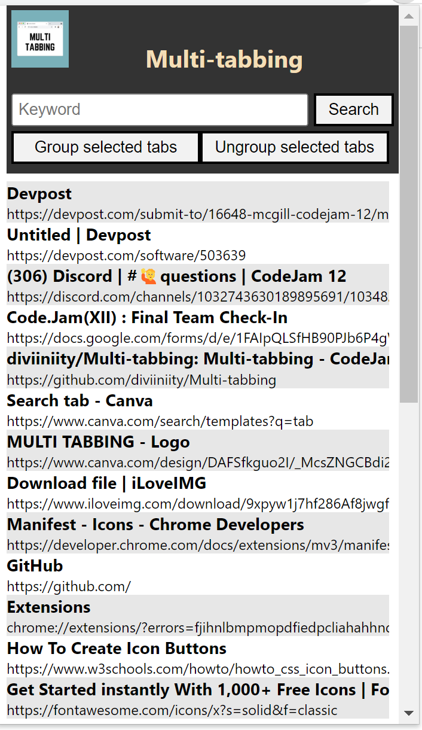Select the canva.com/design URL line
The width and height of the screenshot is (422, 730).
198,462
